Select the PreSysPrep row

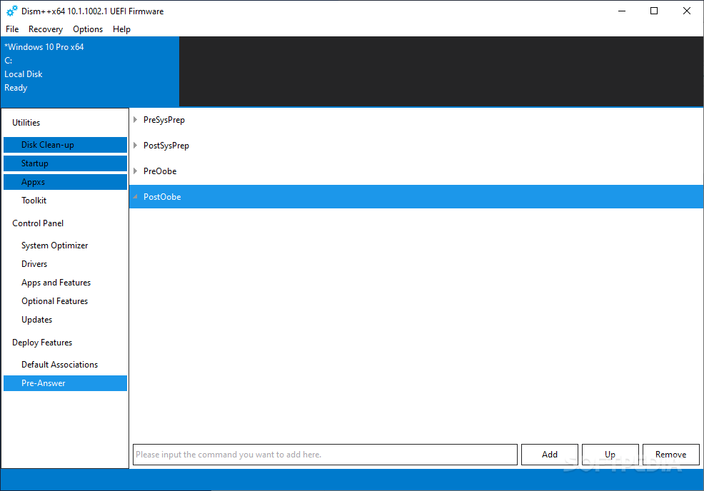pyautogui.click(x=416, y=120)
